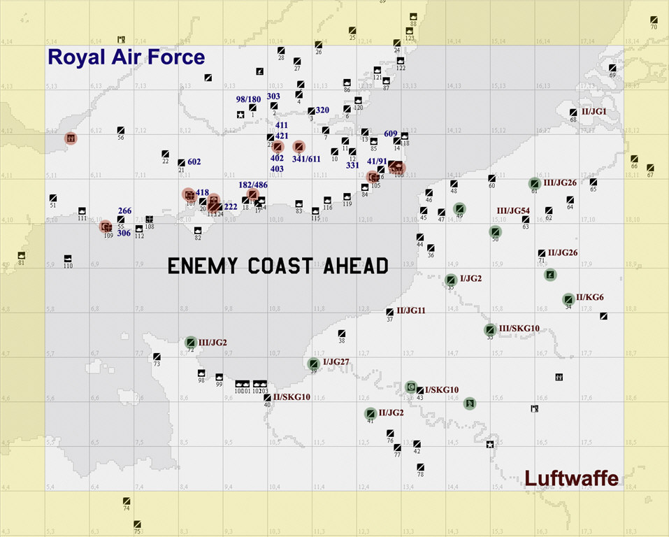Select squadron label 320
This screenshot has height=537, width=669.
click(x=322, y=110)
